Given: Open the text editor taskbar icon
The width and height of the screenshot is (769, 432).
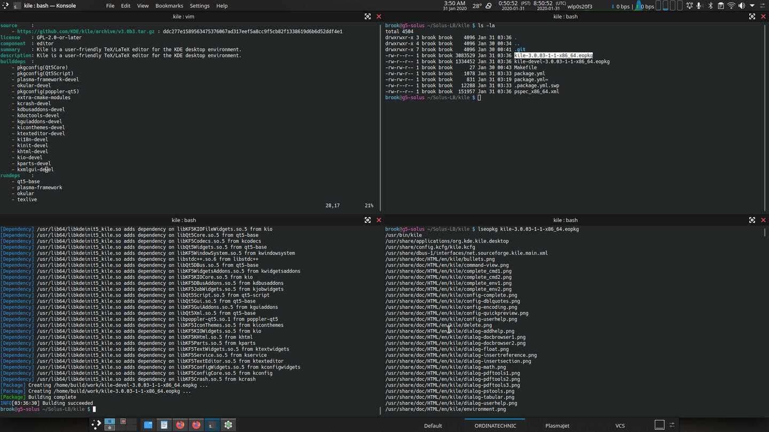Looking at the screenshot, I should click(164, 425).
